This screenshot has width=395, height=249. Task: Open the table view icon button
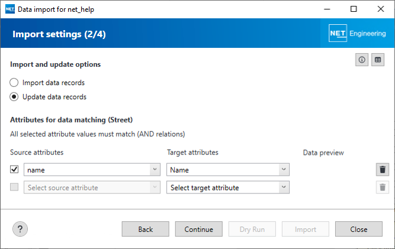pyautogui.click(x=378, y=60)
